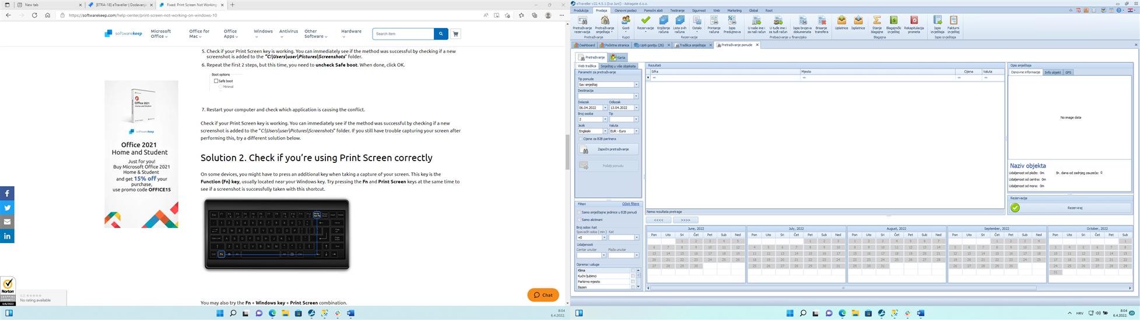1140x320 pixels.
Task: Click Brisanje transfera icon
Action: pos(821,24)
